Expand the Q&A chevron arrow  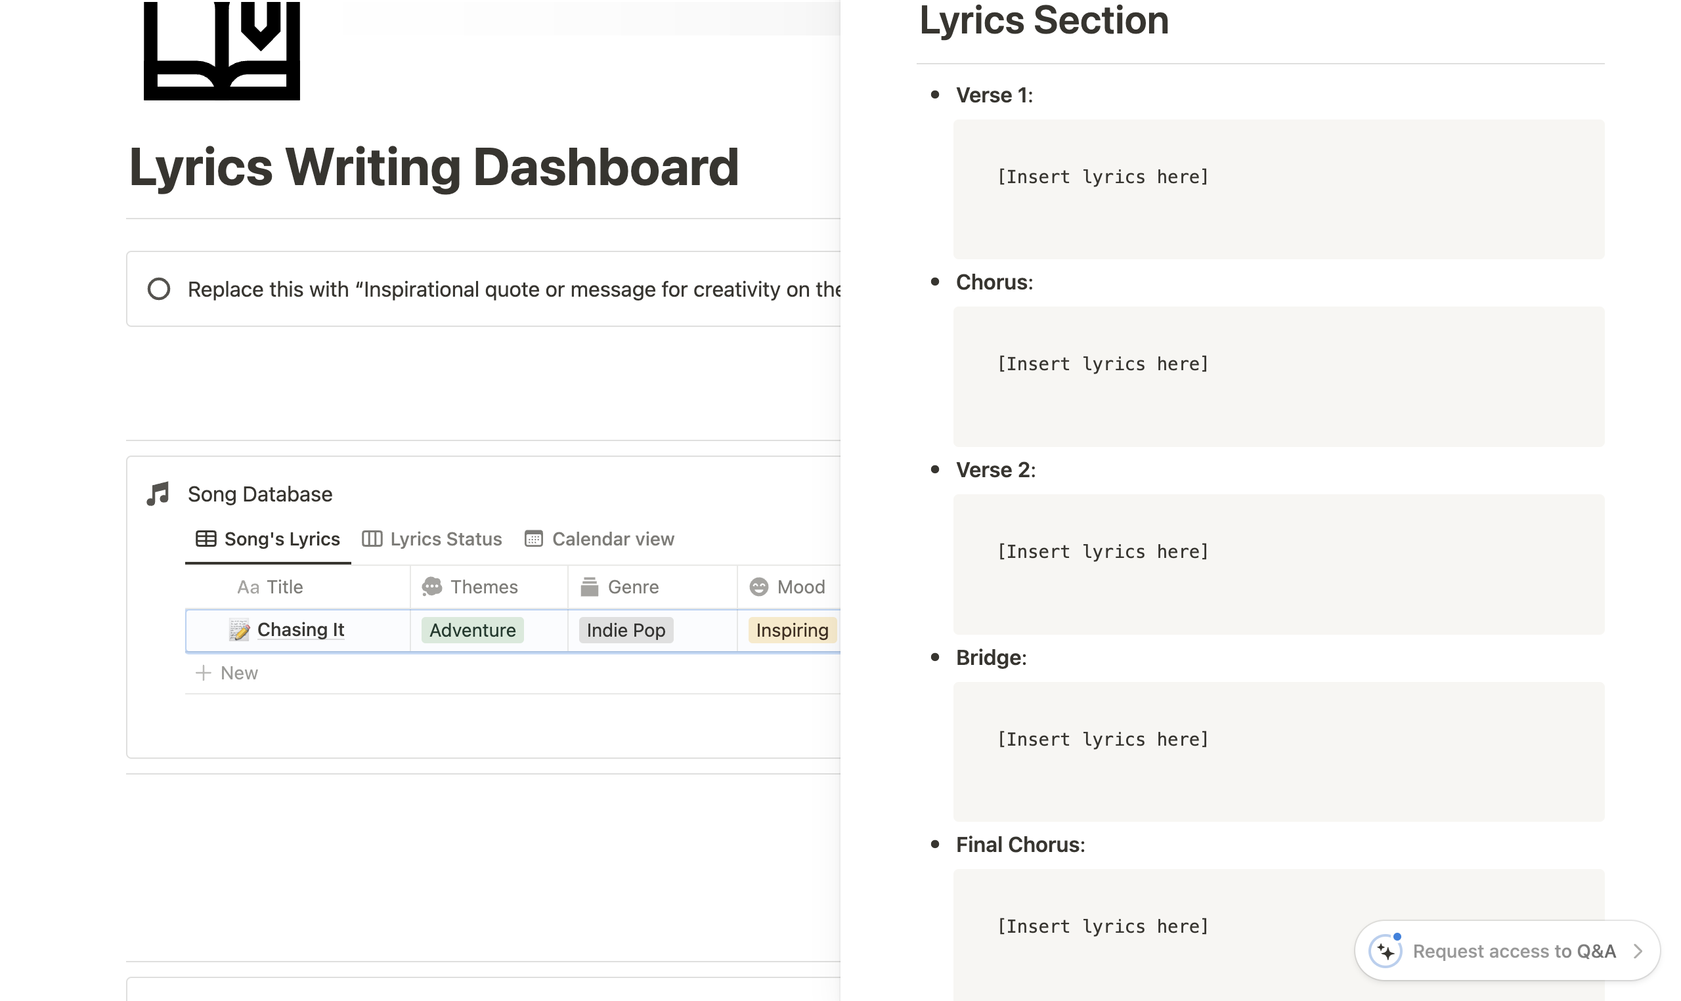[1638, 951]
